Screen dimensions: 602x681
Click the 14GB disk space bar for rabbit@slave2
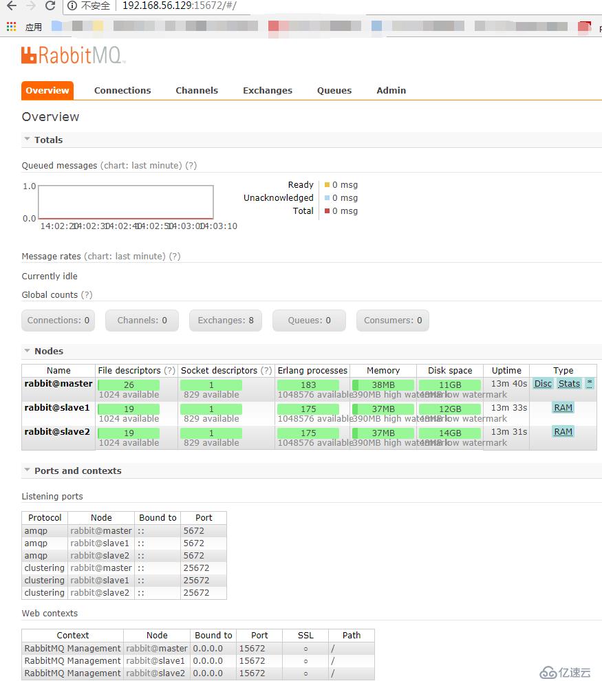[450, 433]
